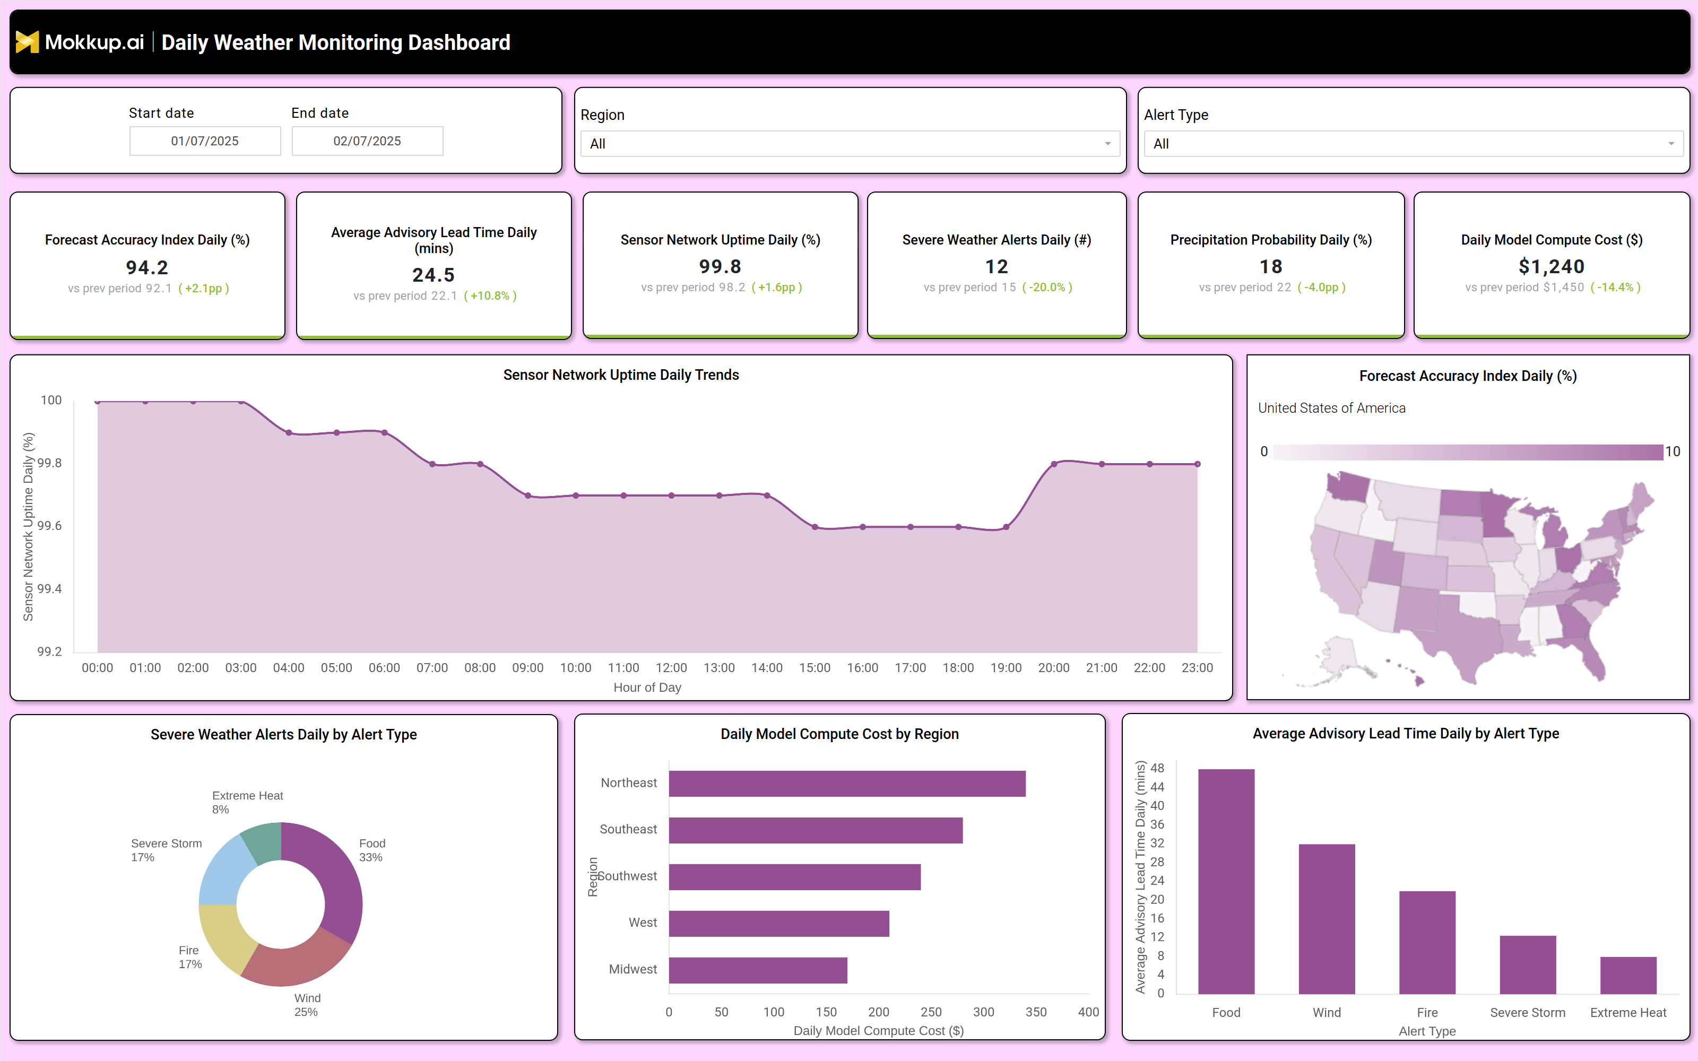Click the 23:00 data point on uptime chart
Viewport: 1698px width, 1061px height.
[x=1197, y=464]
